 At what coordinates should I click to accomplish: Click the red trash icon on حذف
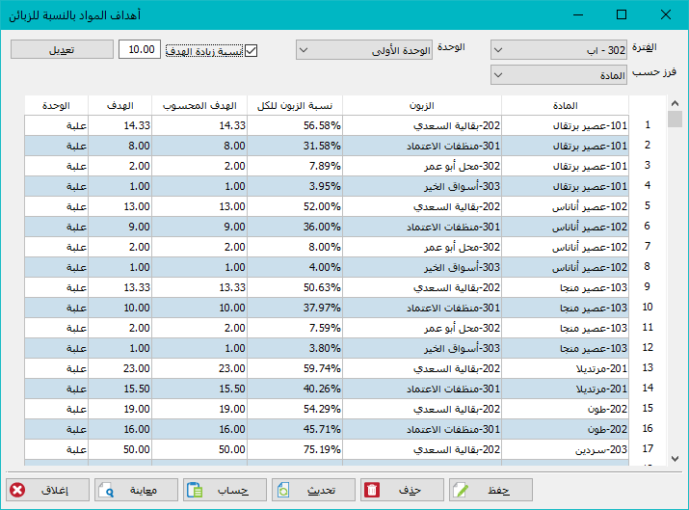(x=372, y=490)
